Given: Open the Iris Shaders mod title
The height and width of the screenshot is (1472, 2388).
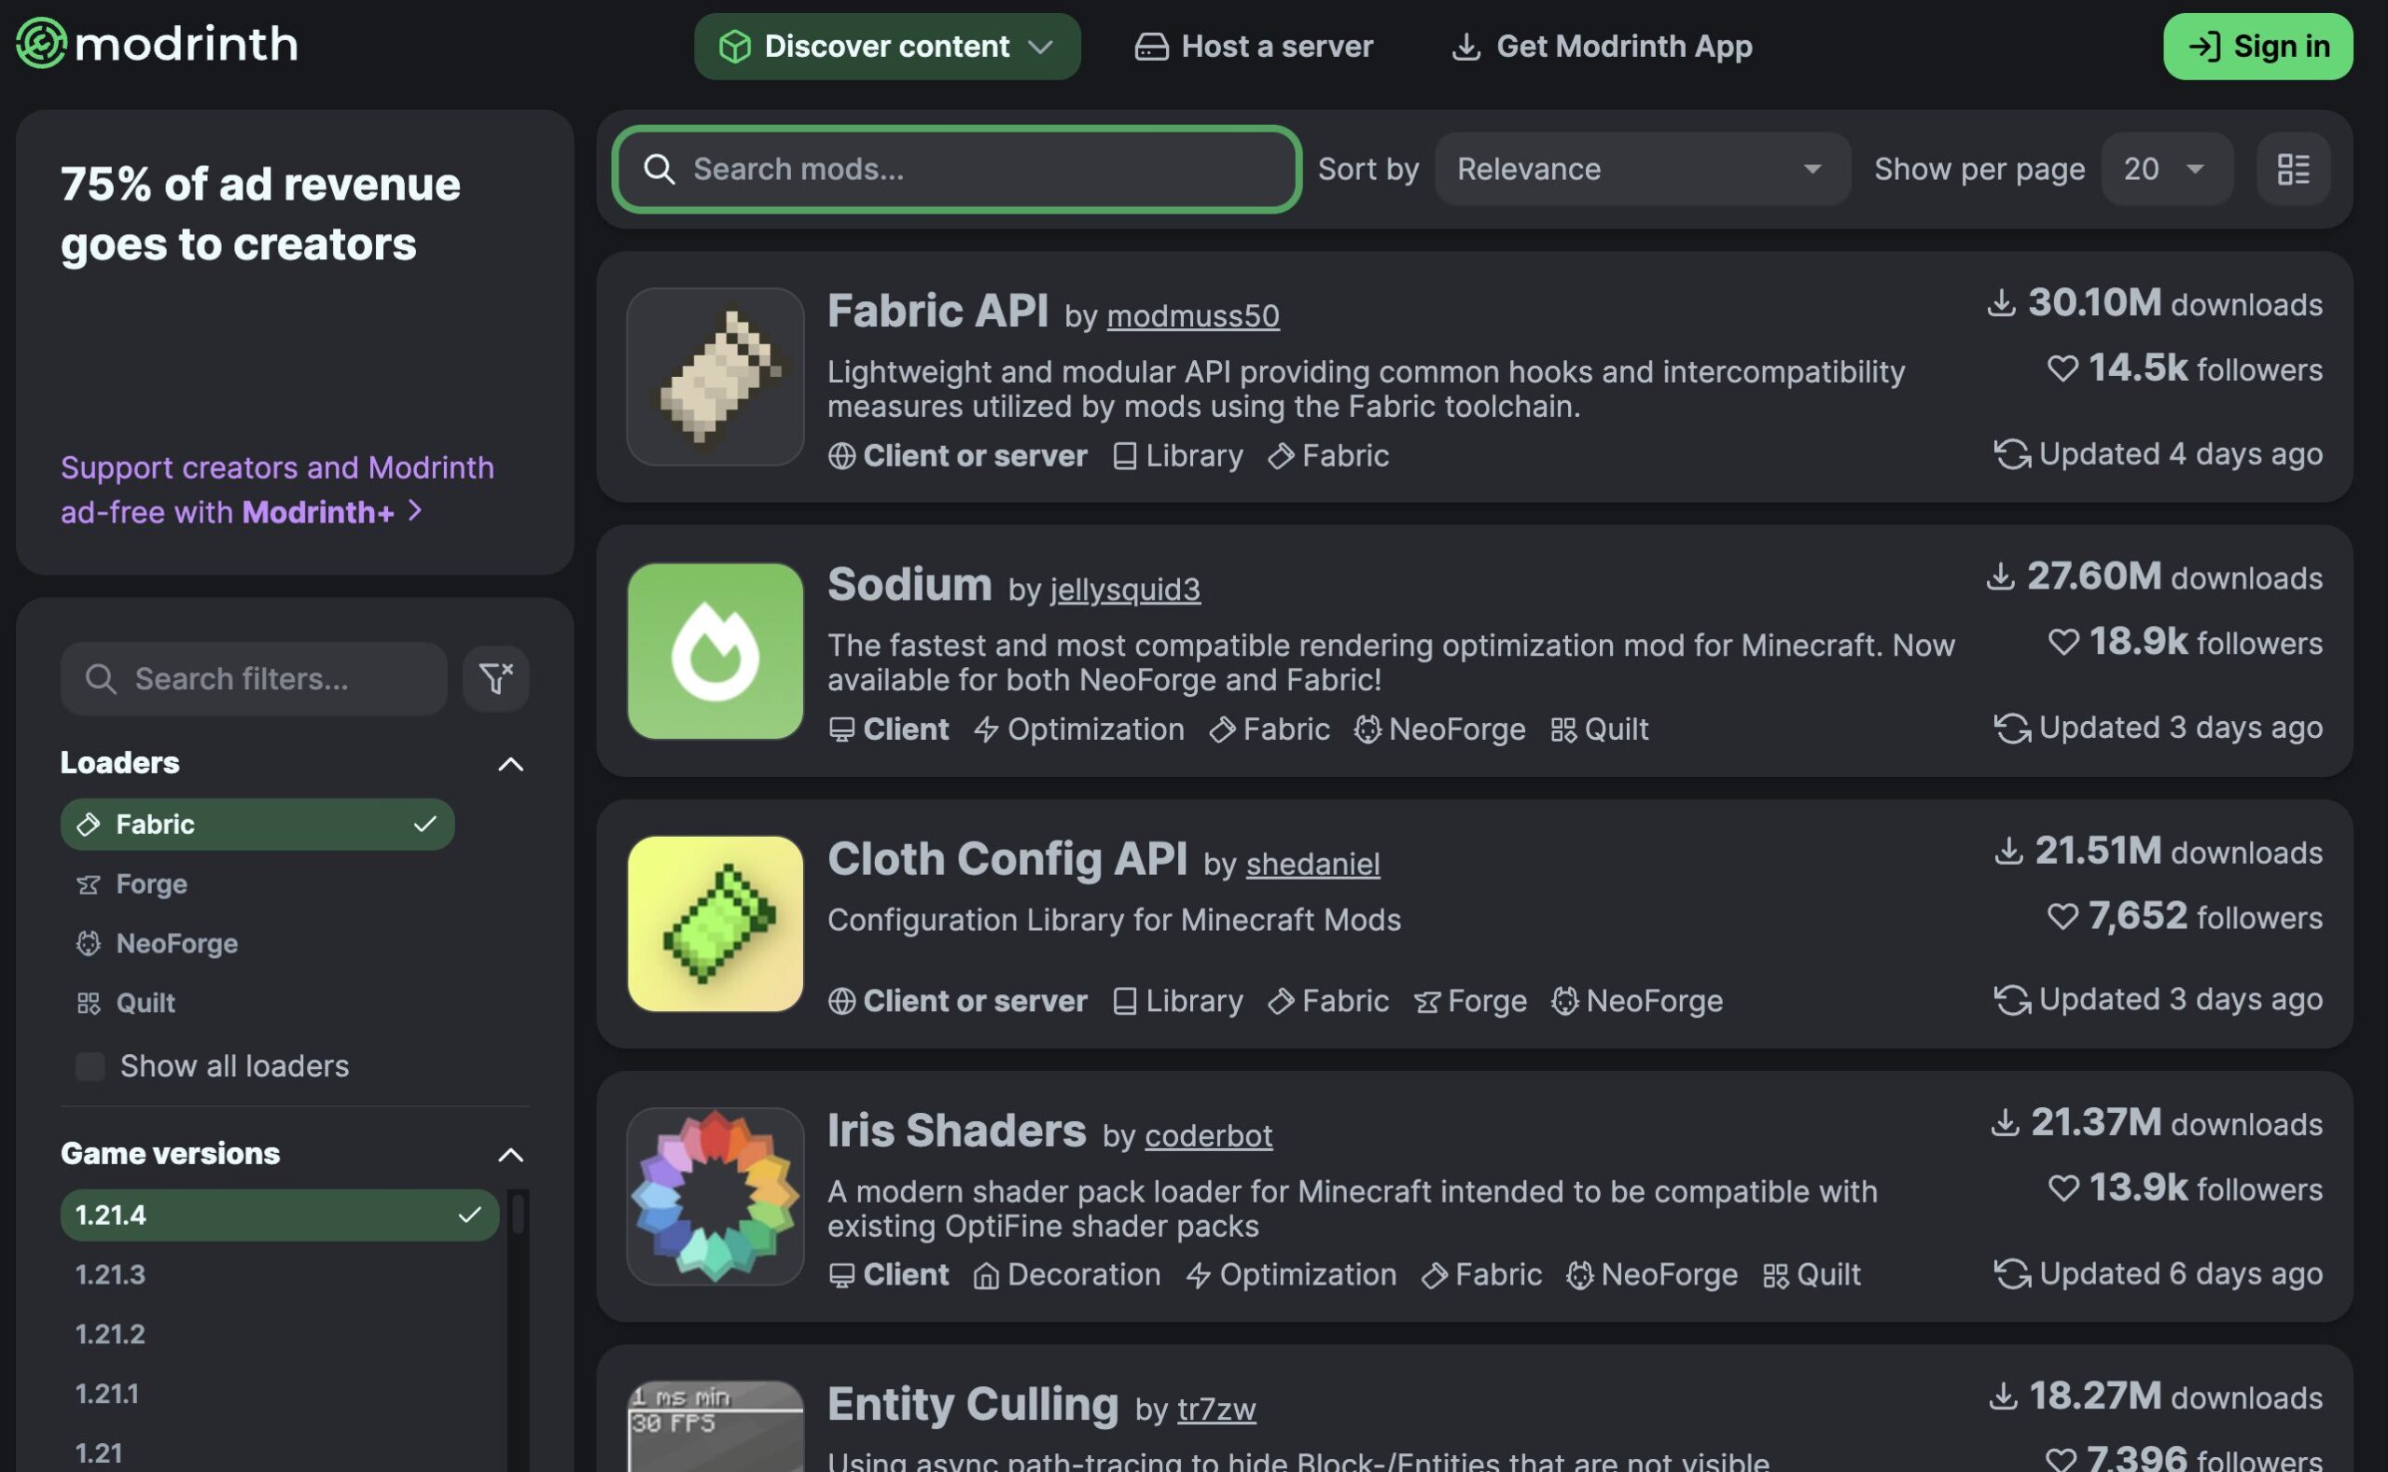Looking at the screenshot, I should coord(956,1131).
